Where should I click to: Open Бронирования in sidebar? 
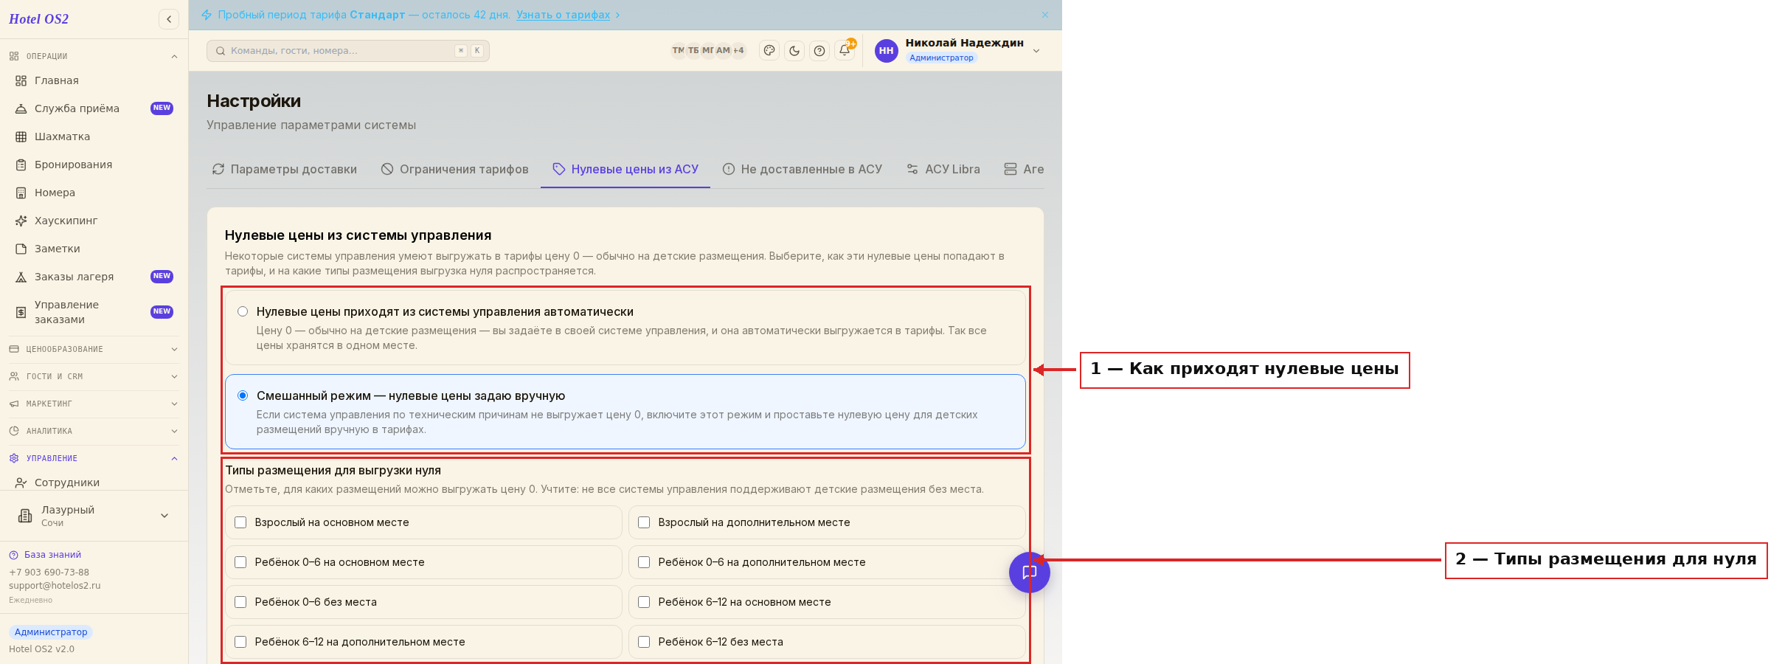(x=94, y=165)
